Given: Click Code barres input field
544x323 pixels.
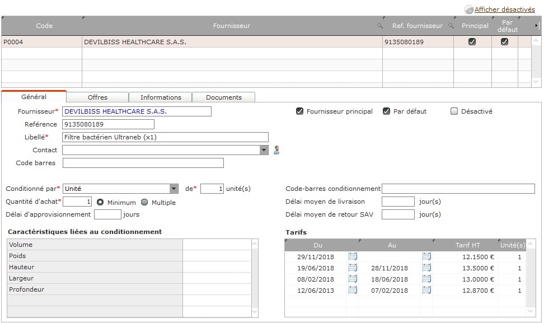Looking at the screenshot, I should point(143,163).
